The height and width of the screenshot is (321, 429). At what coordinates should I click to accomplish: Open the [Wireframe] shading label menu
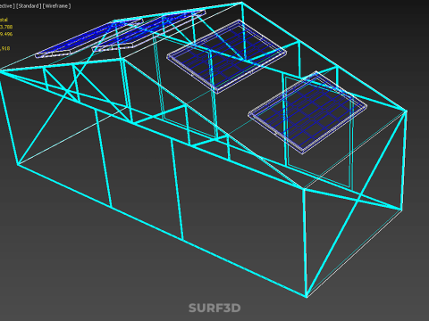56,6
